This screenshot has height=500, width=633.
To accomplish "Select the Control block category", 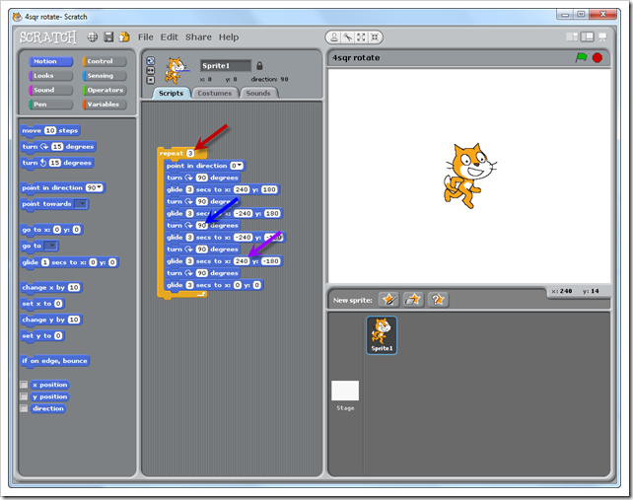I will 105,61.
